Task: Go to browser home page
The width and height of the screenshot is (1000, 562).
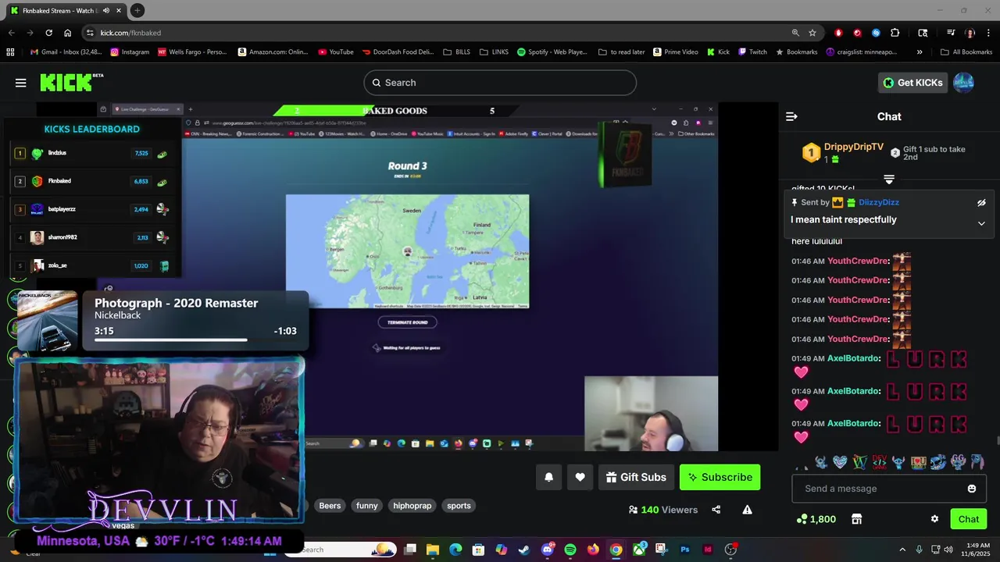Action: (x=67, y=33)
